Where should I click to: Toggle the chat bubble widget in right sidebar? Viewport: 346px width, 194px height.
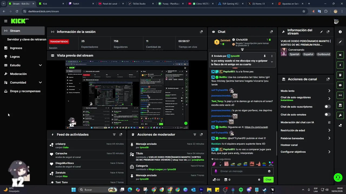(x=340, y=85)
